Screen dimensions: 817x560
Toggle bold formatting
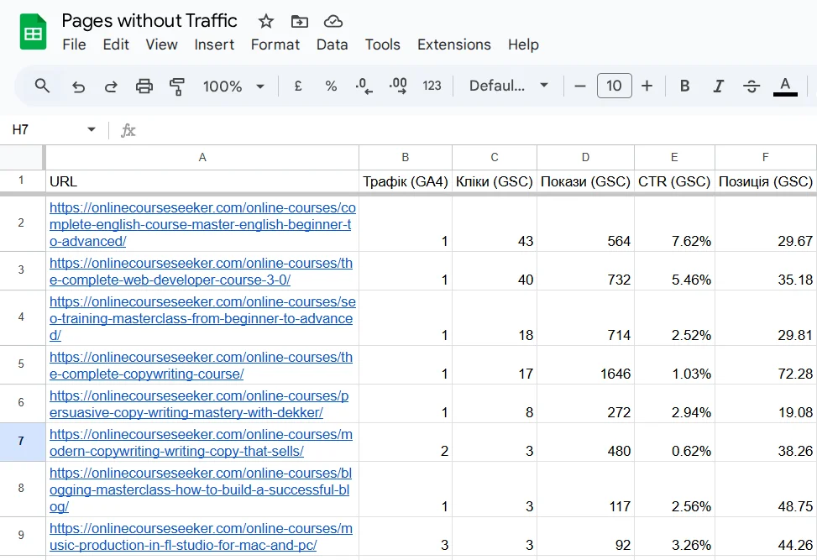pyautogui.click(x=684, y=86)
